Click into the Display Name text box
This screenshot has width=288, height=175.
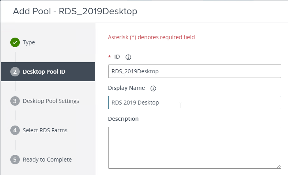click(195, 103)
